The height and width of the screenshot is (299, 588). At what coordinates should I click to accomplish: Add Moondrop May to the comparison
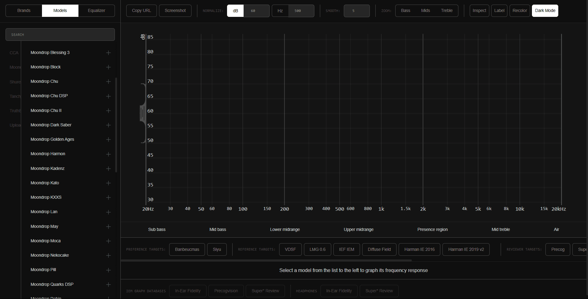tap(108, 227)
